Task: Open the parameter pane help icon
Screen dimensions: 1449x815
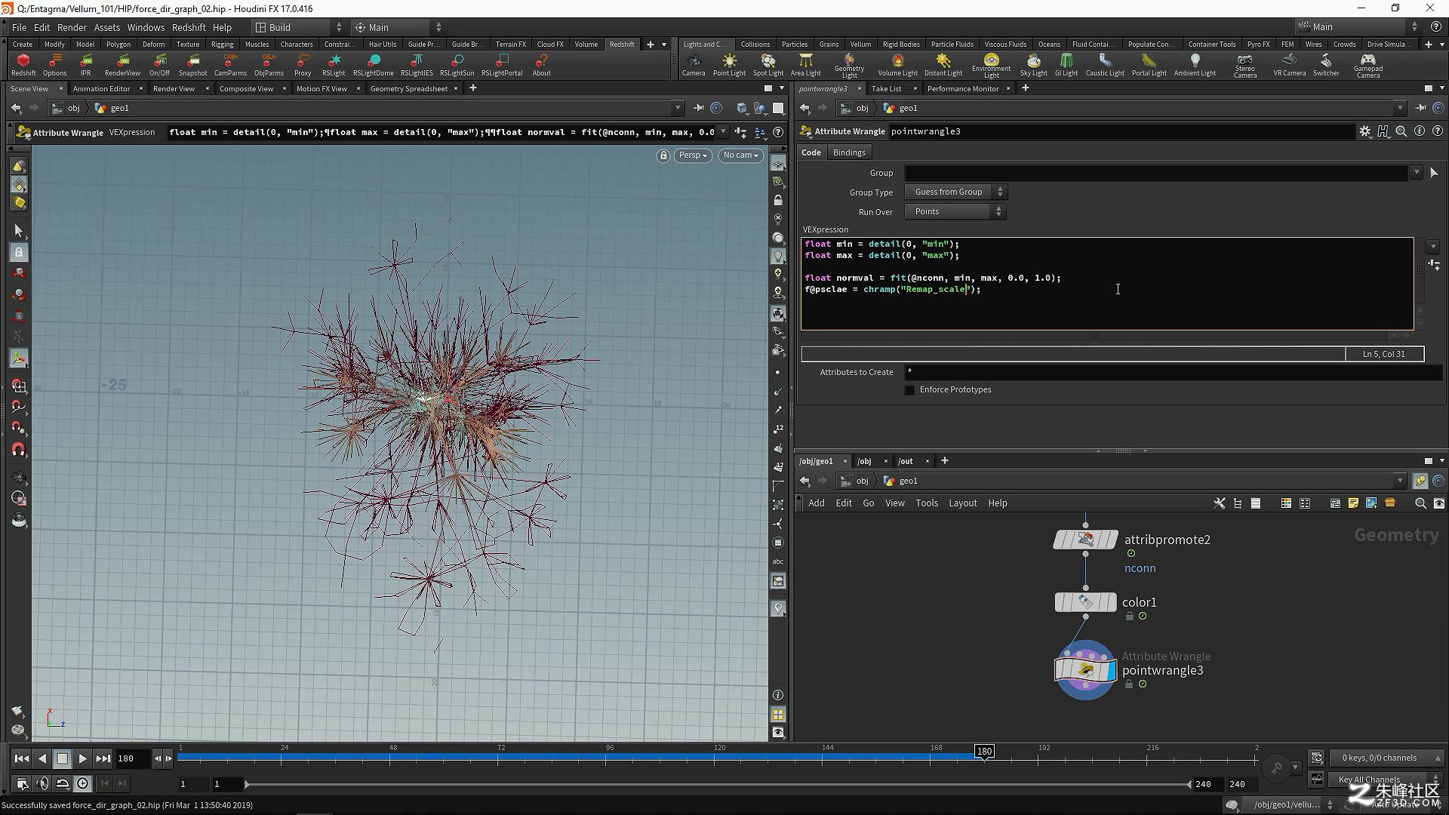Action: tap(1437, 131)
